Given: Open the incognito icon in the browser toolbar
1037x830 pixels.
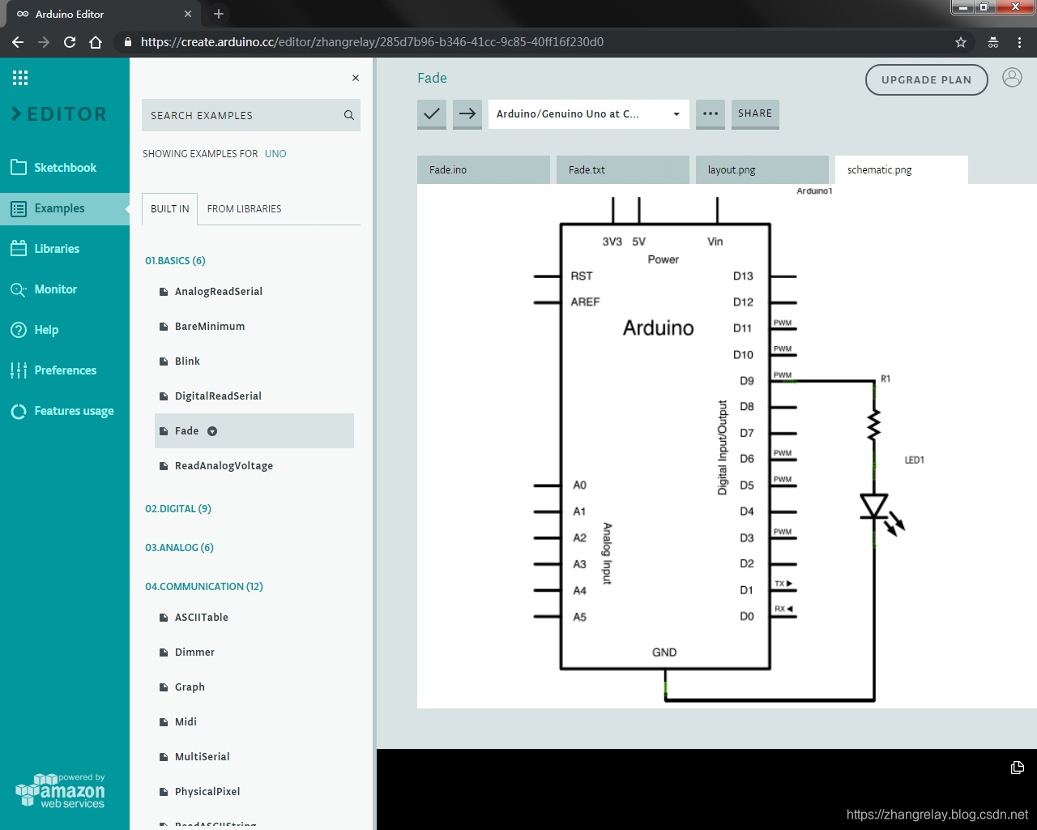Looking at the screenshot, I should click(993, 42).
